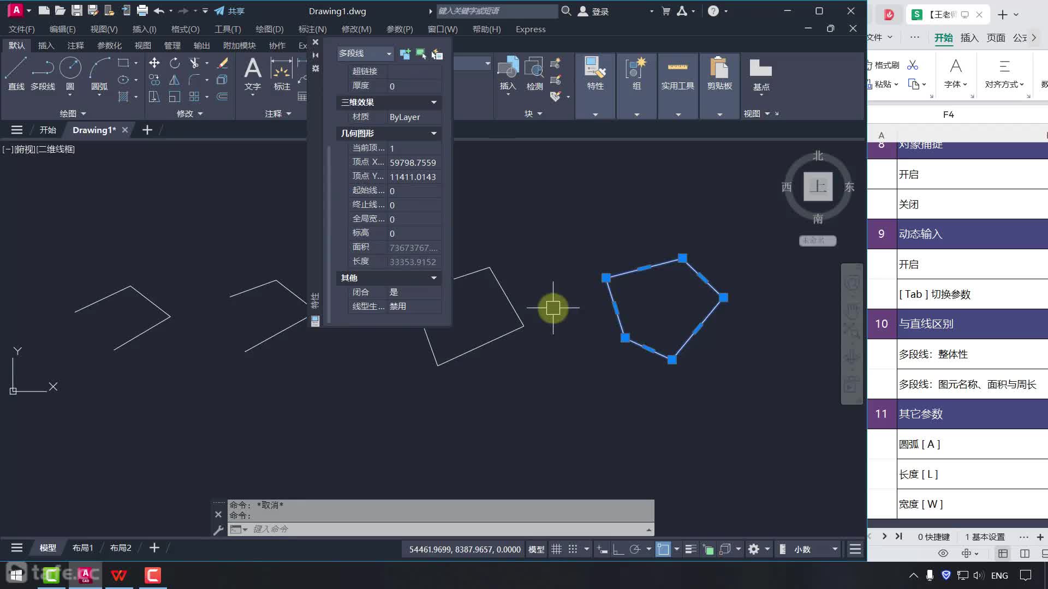Open the 小数 units dropdown
This screenshot has height=589, width=1048.
click(815, 549)
